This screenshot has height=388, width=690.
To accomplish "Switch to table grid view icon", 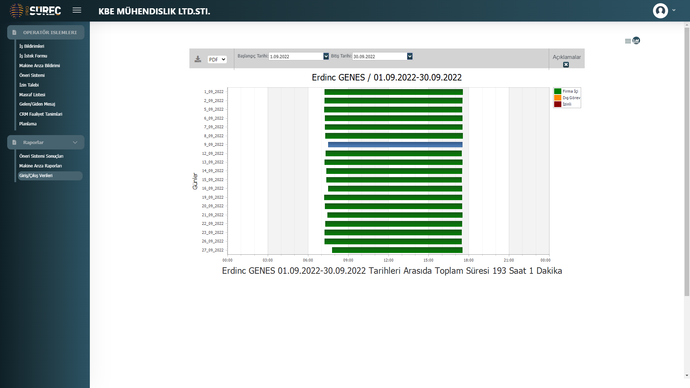I will tap(628, 41).
